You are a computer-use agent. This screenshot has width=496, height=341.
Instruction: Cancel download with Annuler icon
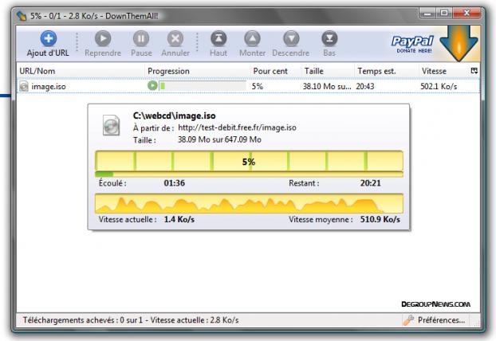pyautogui.click(x=175, y=38)
